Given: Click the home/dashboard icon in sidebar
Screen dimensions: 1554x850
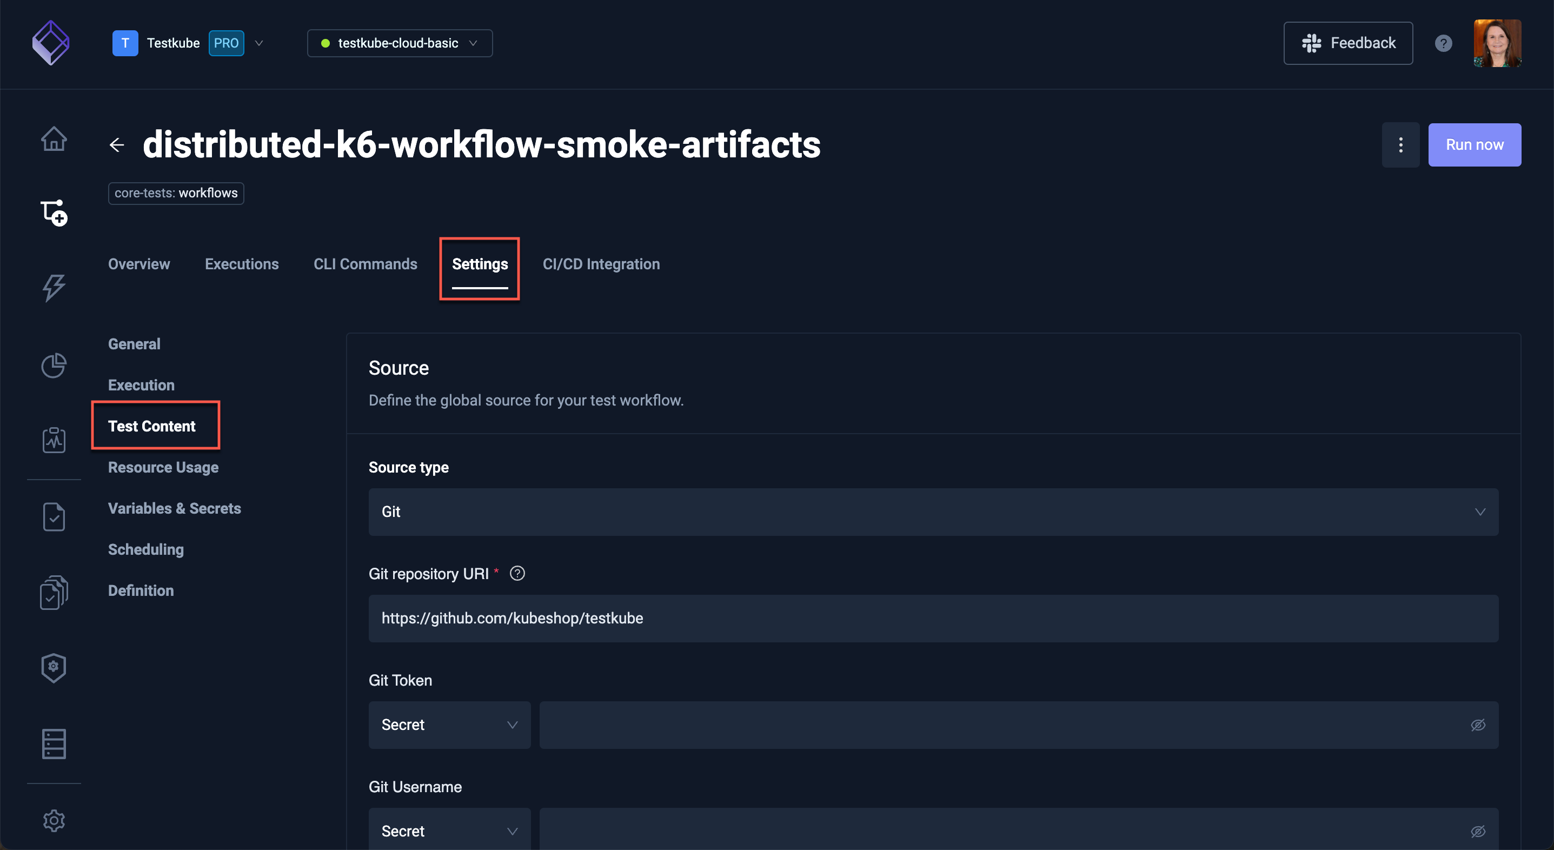Looking at the screenshot, I should tap(54, 137).
